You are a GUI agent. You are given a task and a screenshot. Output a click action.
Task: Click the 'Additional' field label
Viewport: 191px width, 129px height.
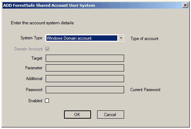[34, 79]
